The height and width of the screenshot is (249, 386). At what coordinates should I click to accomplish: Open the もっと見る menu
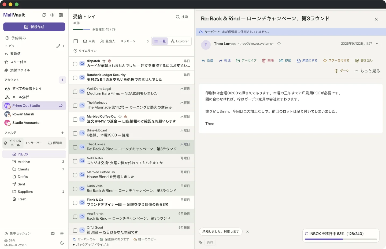pyautogui.click(x=367, y=71)
